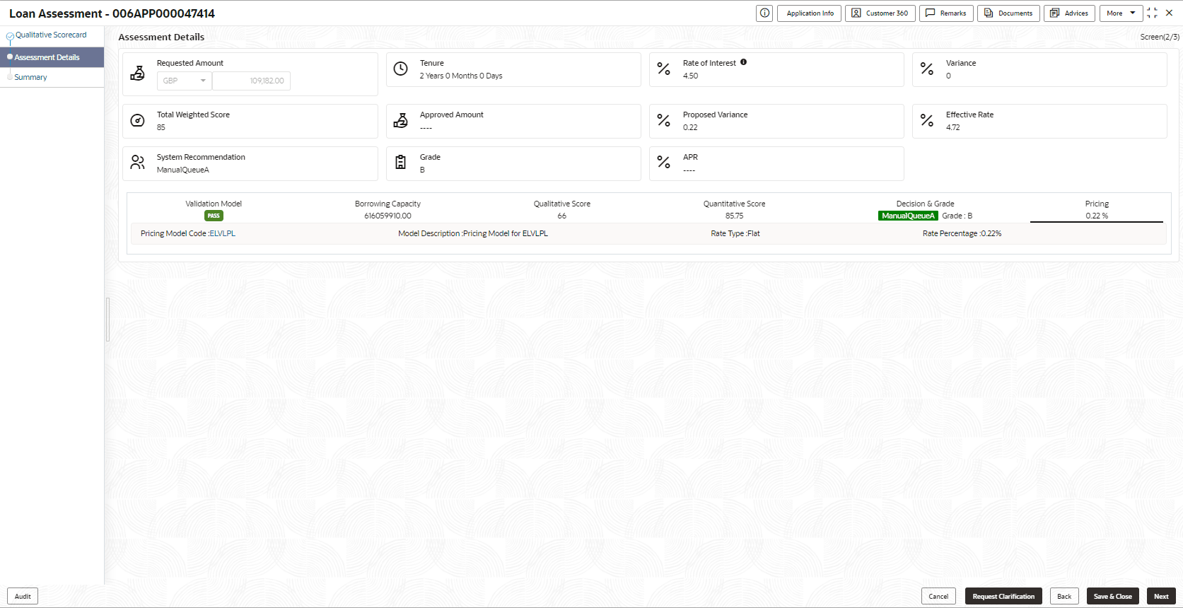Open the Customer 360 view
The width and height of the screenshot is (1183, 608).
coord(880,13)
